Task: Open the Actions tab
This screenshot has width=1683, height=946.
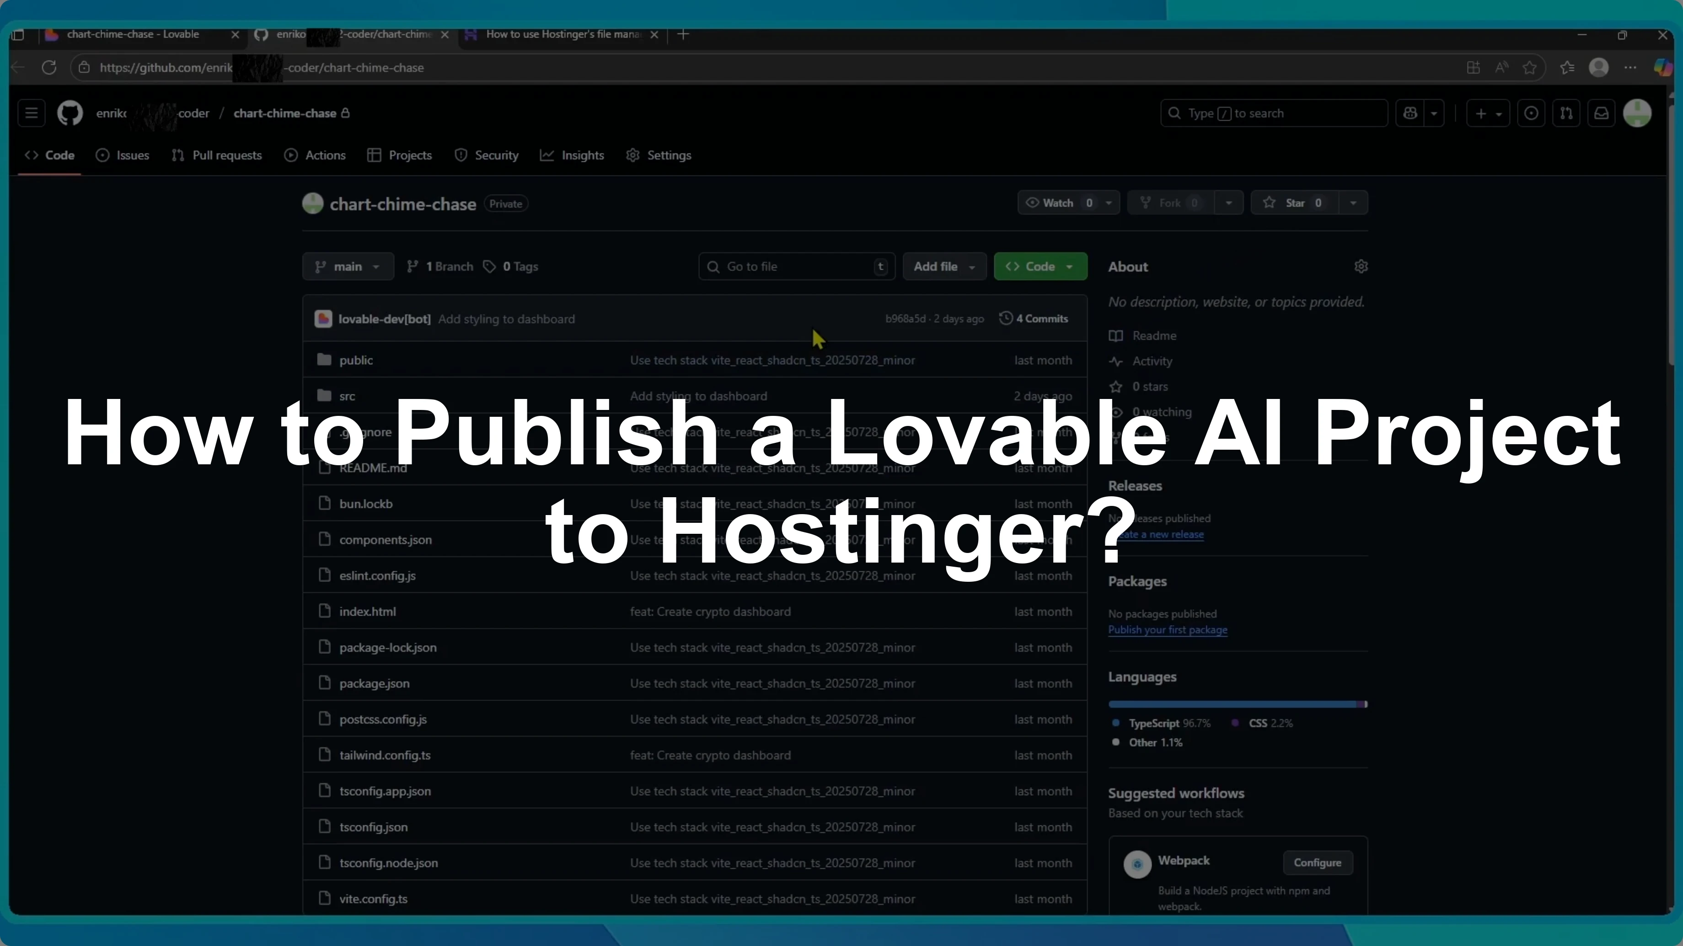Action: coord(315,155)
